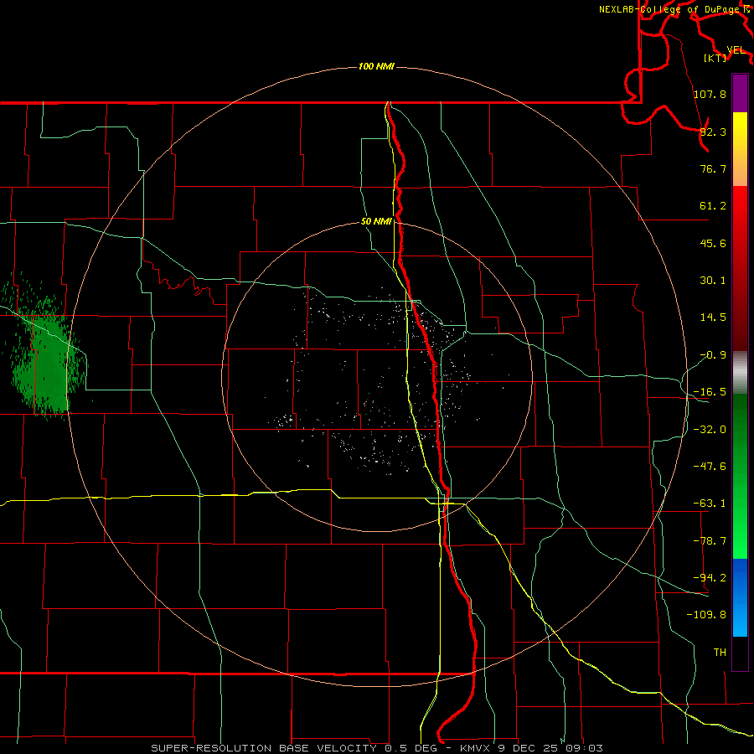Click the -109.8 velocity scale value
The height and width of the screenshot is (754, 754).
[x=706, y=615]
